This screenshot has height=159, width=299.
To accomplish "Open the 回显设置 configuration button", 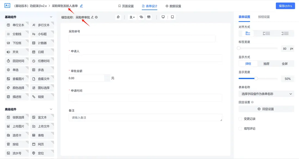I will pos(266,109).
